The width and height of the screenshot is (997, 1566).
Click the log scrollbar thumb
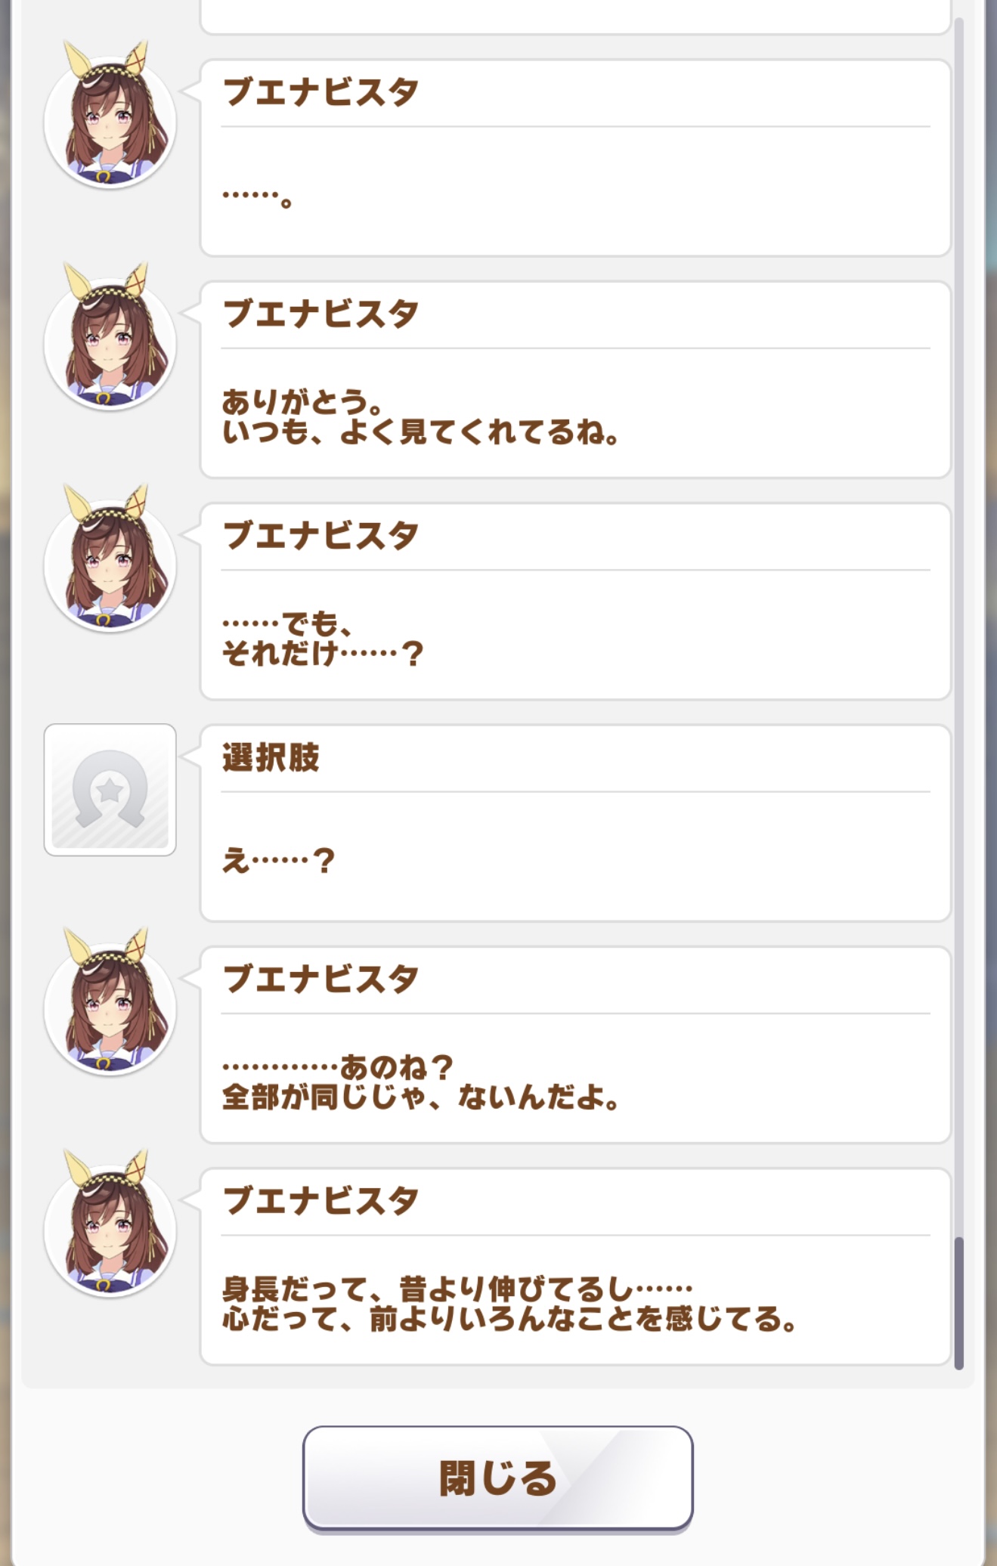coord(958,1301)
